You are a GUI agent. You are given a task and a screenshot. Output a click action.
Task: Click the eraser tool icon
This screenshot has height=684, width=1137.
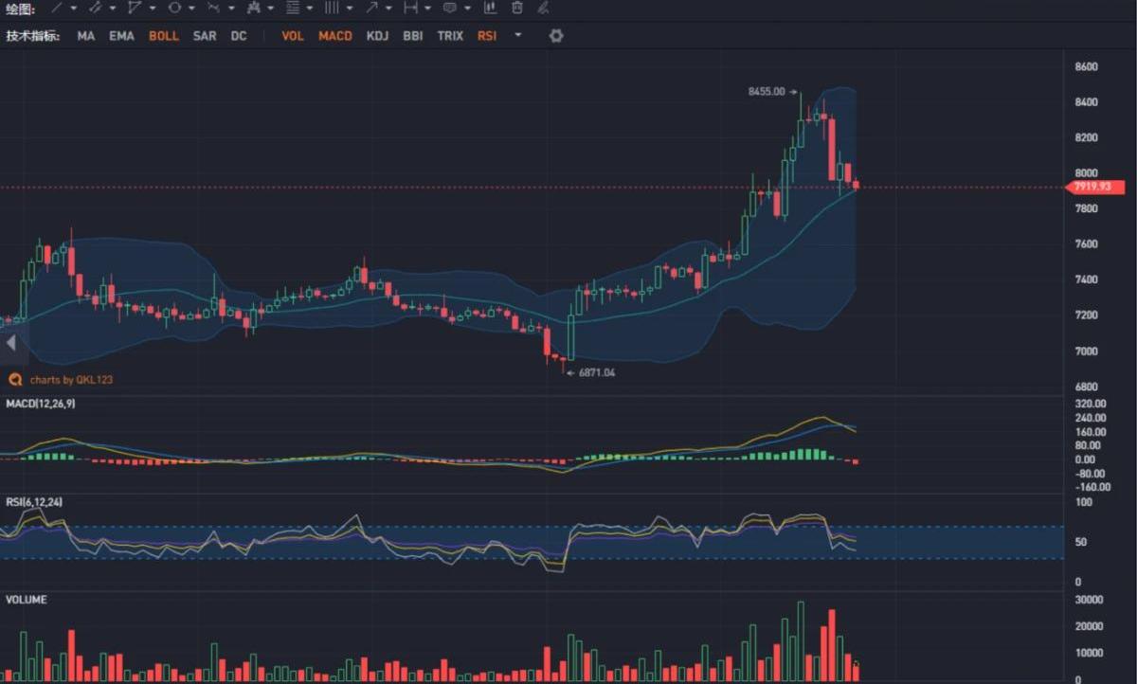(x=543, y=8)
